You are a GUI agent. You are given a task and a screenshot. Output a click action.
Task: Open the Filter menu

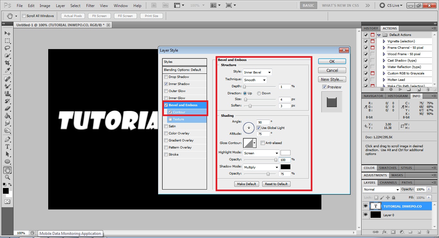[90, 6]
